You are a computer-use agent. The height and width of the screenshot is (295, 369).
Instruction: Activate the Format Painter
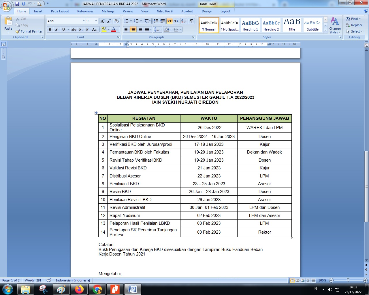pos(29,31)
